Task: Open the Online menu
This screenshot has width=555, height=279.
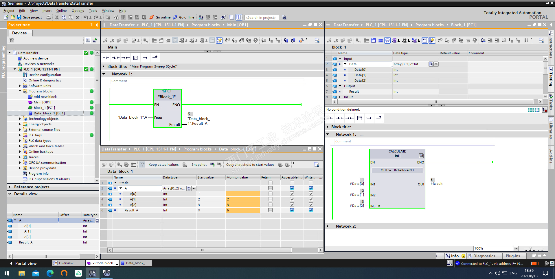Action: click(x=61, y=11)
